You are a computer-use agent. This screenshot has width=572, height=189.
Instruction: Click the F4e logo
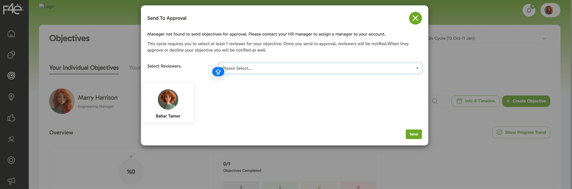(13, 9)
